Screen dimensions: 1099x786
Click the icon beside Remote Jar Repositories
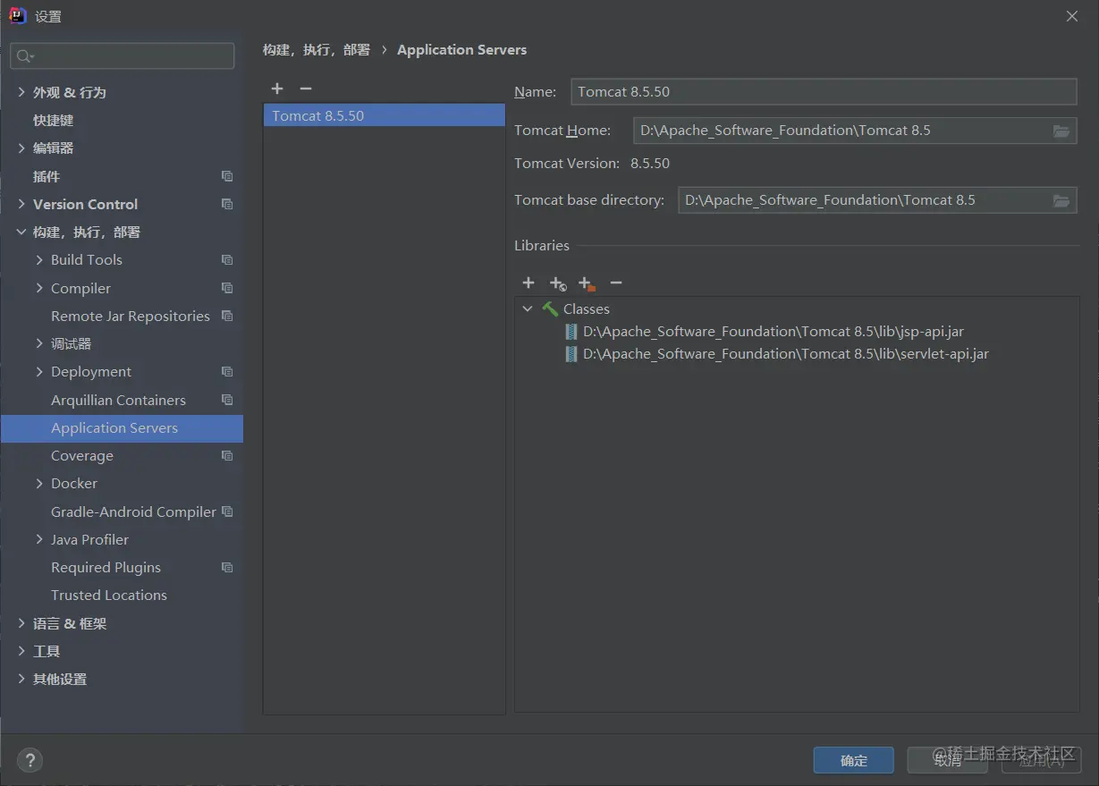click(x=227, y=316)
